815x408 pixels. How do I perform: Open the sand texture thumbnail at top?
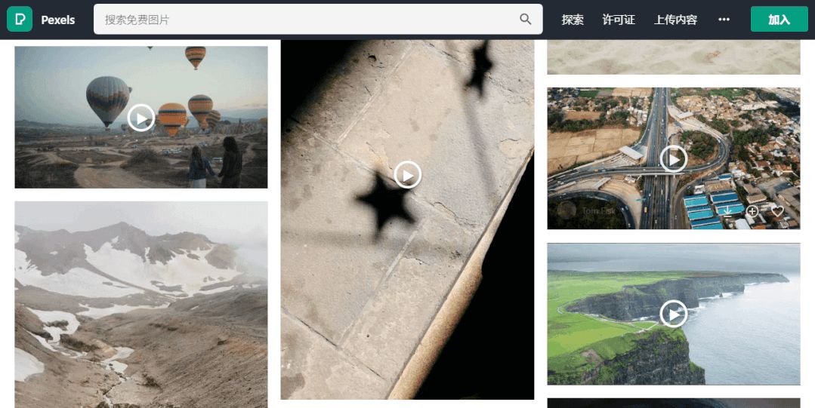coord(674,57)
